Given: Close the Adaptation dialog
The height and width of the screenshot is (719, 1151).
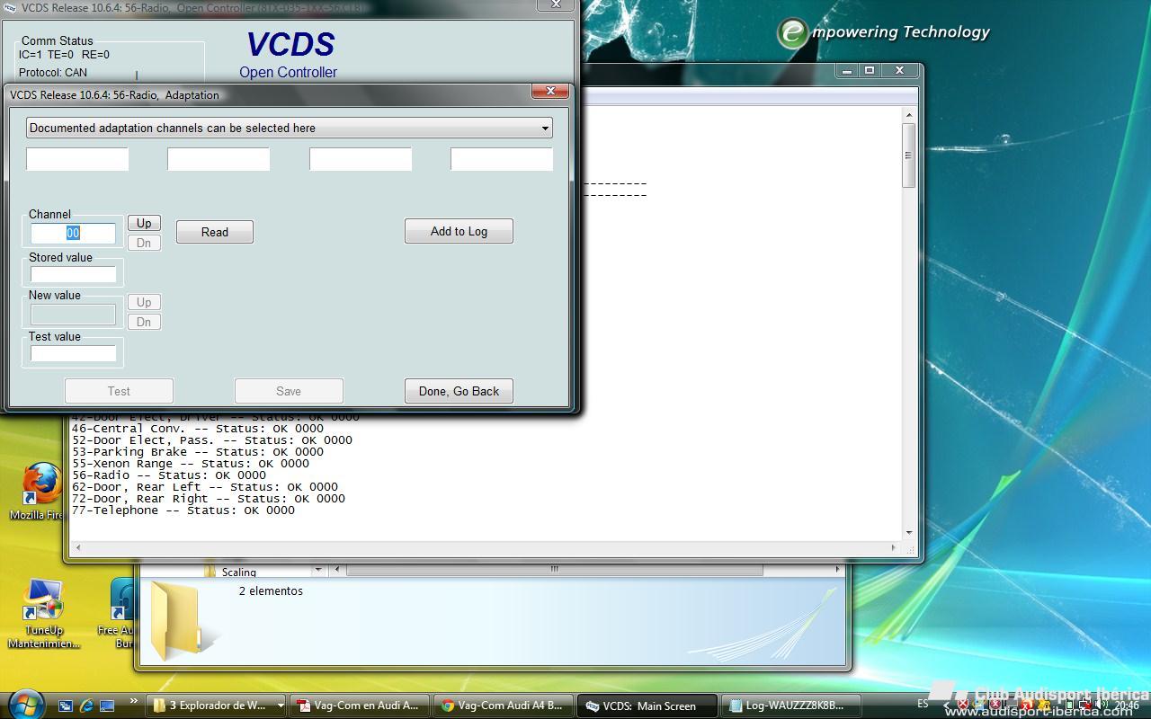Looking at the screenshot, I should 549,91.
